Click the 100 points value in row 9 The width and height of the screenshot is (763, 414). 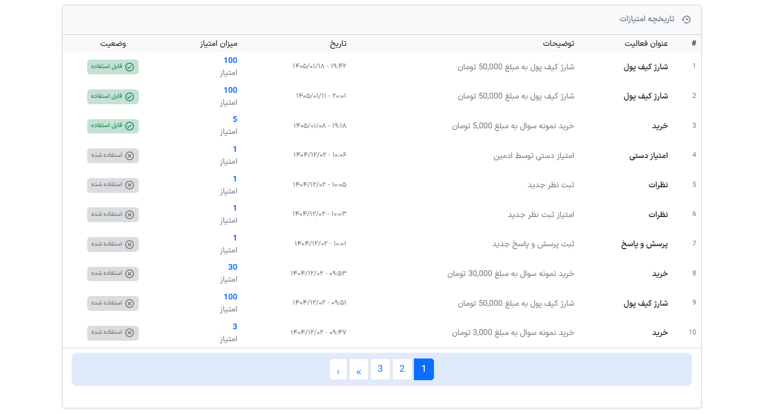pyautogui.click(x=230, y=297)
